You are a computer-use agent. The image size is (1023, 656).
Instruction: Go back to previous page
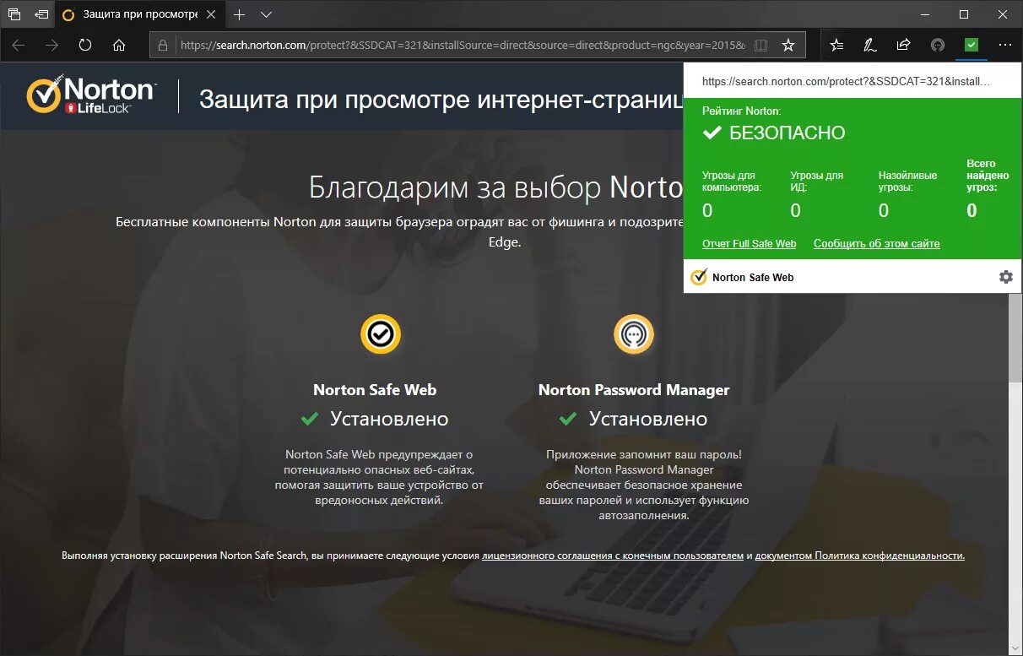(x=19, y=45)
